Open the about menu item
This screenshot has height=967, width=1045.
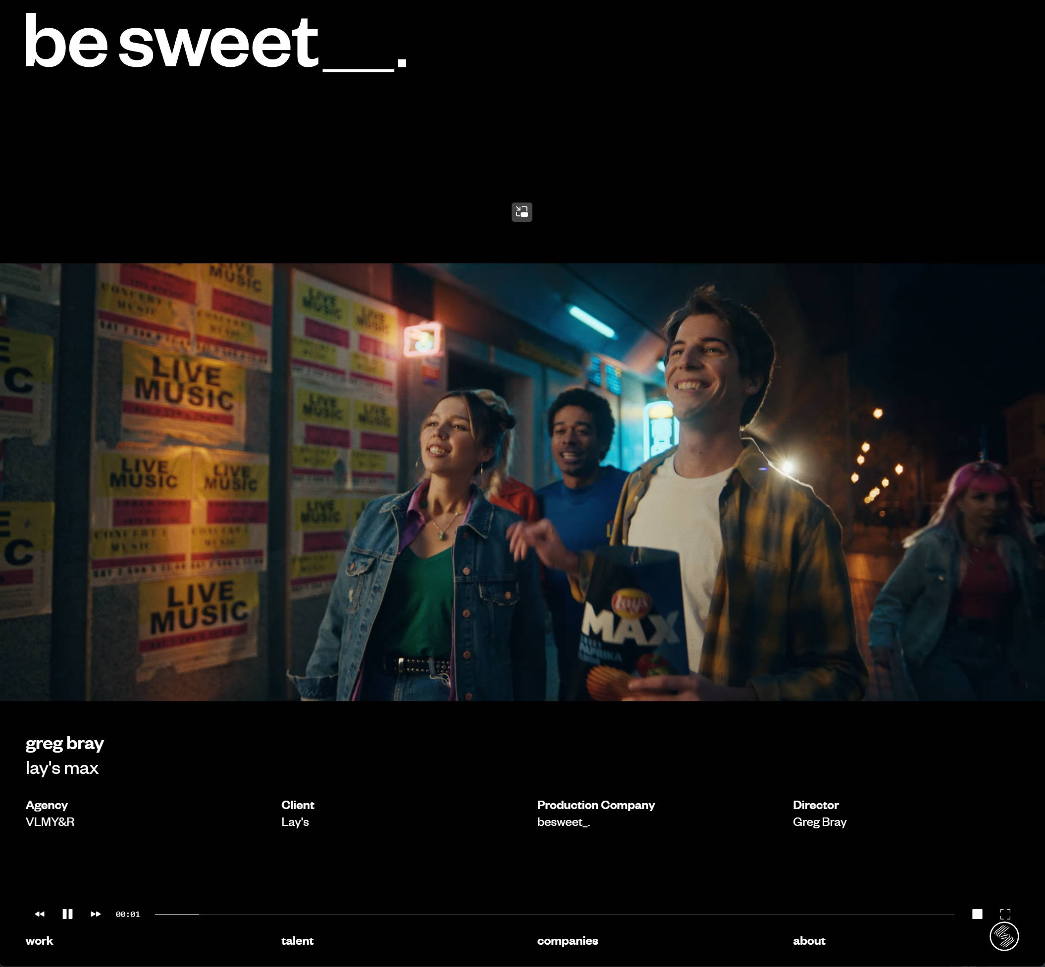pos(809,941)
